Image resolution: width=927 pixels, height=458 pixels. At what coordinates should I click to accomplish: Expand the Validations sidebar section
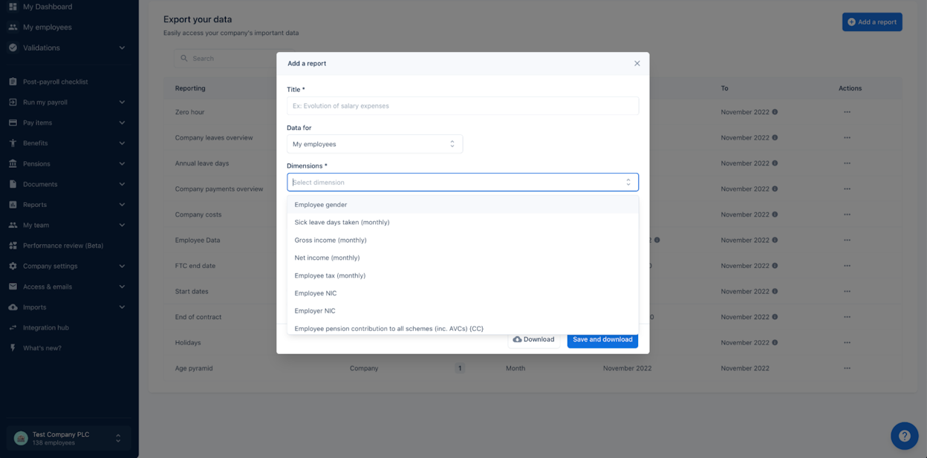coord(122,48)
